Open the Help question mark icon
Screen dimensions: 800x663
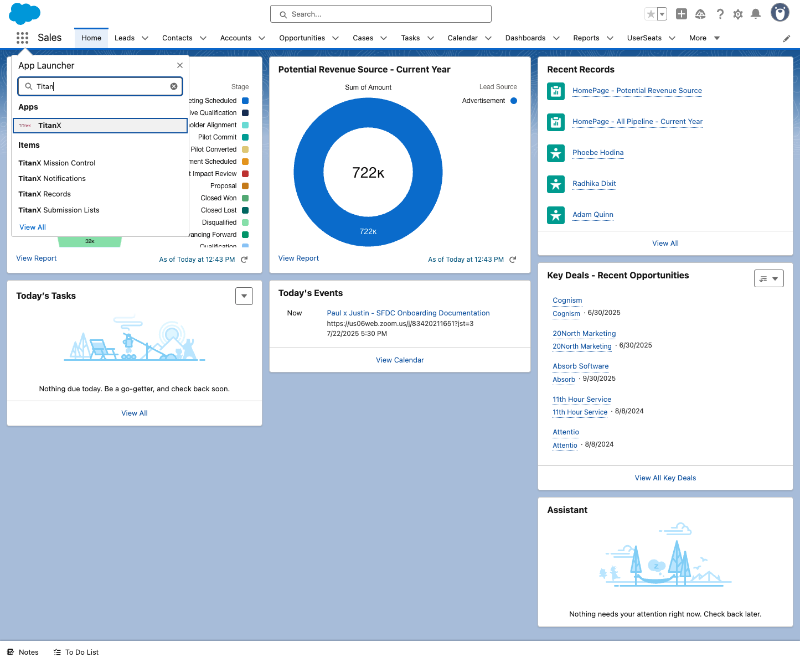coord(720,14)
